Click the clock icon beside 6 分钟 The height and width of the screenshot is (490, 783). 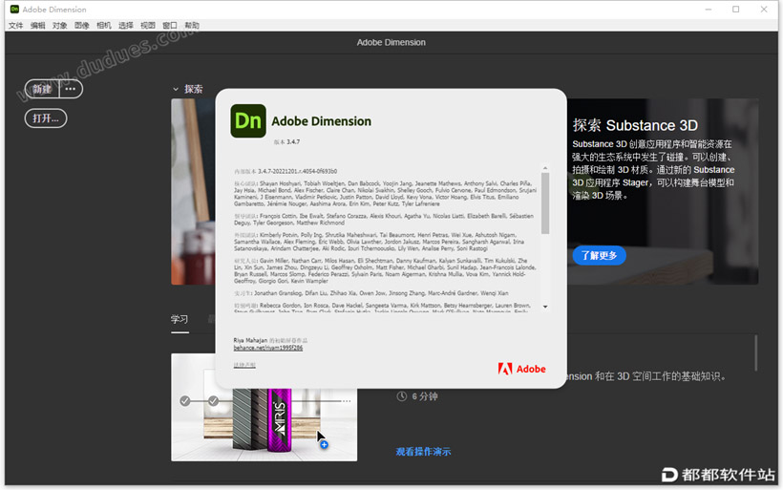[401, 396]
